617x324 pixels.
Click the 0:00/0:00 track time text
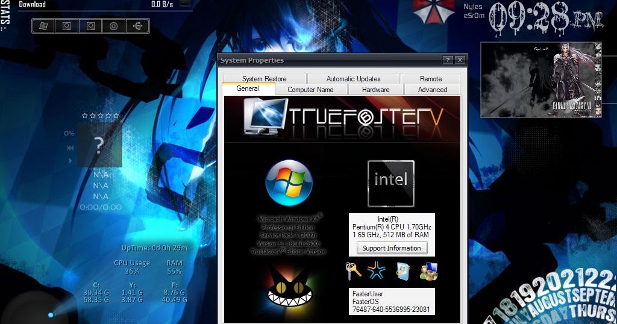coord(101,207)
